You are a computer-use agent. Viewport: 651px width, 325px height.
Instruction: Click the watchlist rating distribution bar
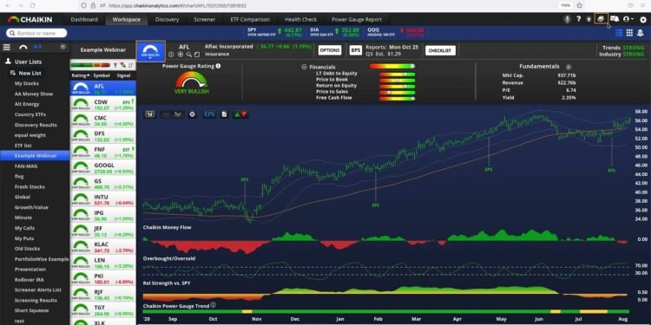90,65
